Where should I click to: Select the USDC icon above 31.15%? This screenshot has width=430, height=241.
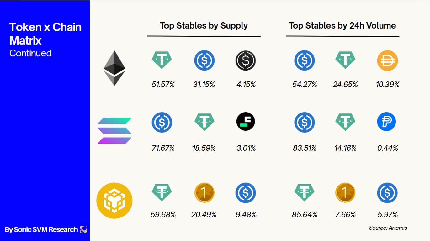pyautogui.click(x=204, y=60)
